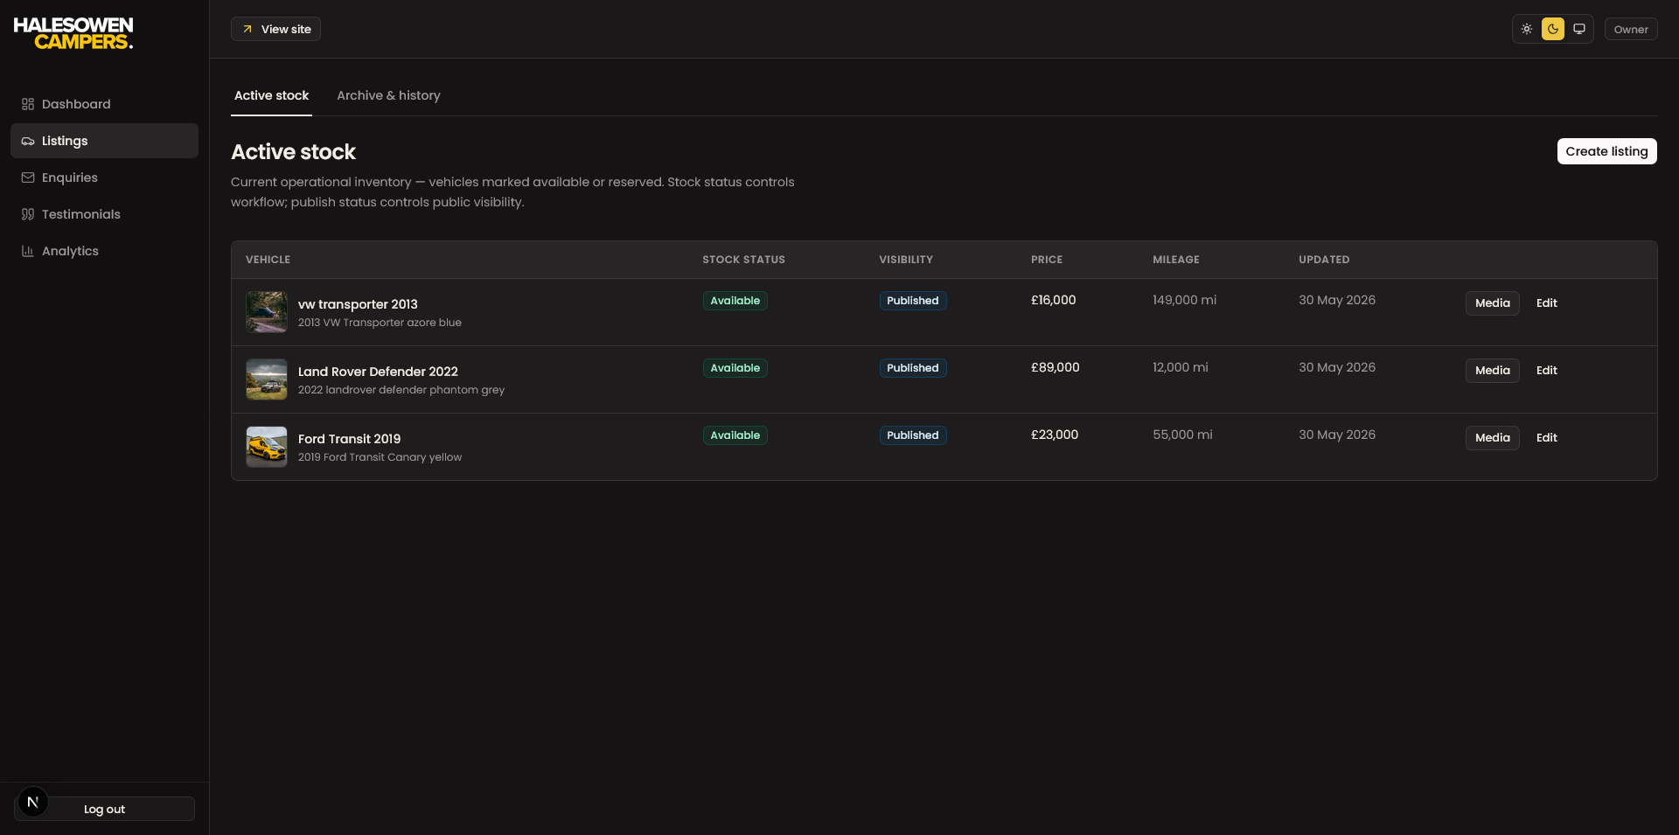The width and height of the screenshot is (1679, 835).
Task: Click the £23,000 price
Action: click(1055, 435)
